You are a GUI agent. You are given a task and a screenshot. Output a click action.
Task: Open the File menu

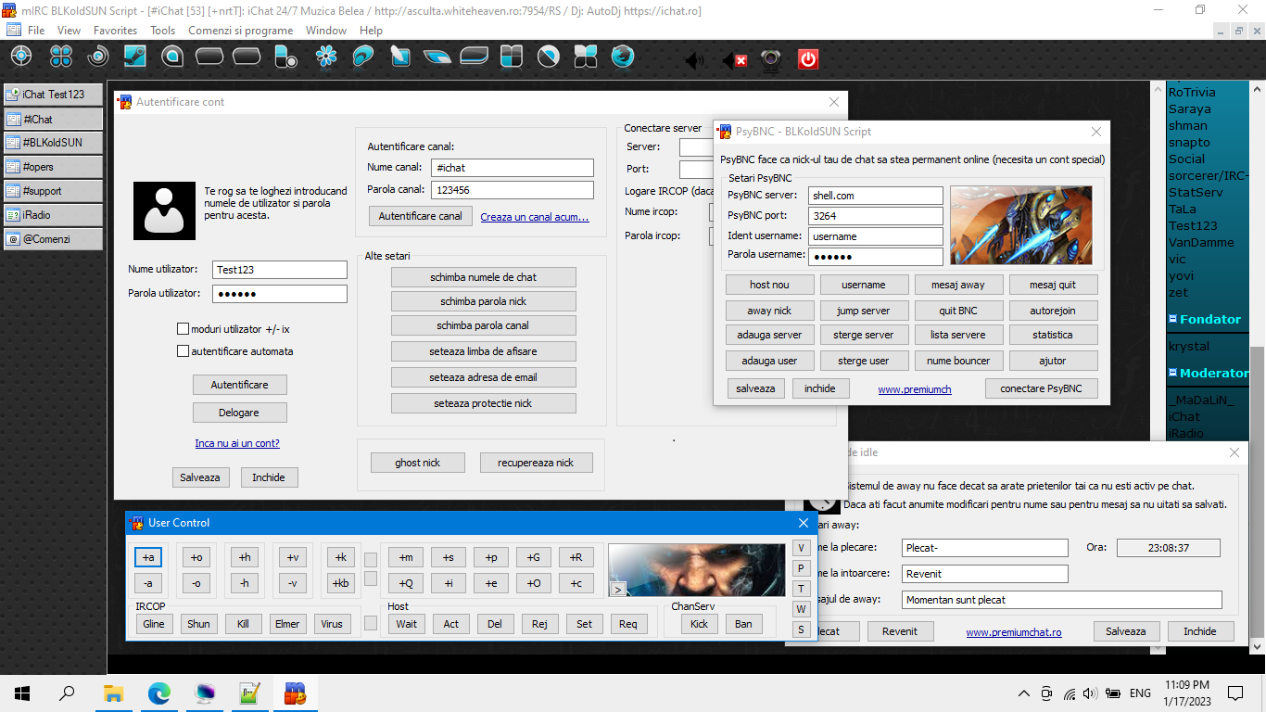click(x=36, y=31)
